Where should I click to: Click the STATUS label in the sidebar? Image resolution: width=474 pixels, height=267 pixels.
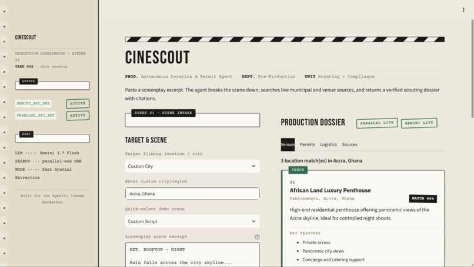point(28,82)
